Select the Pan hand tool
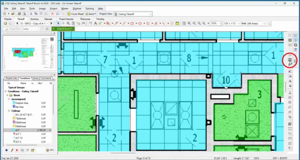 83,23
